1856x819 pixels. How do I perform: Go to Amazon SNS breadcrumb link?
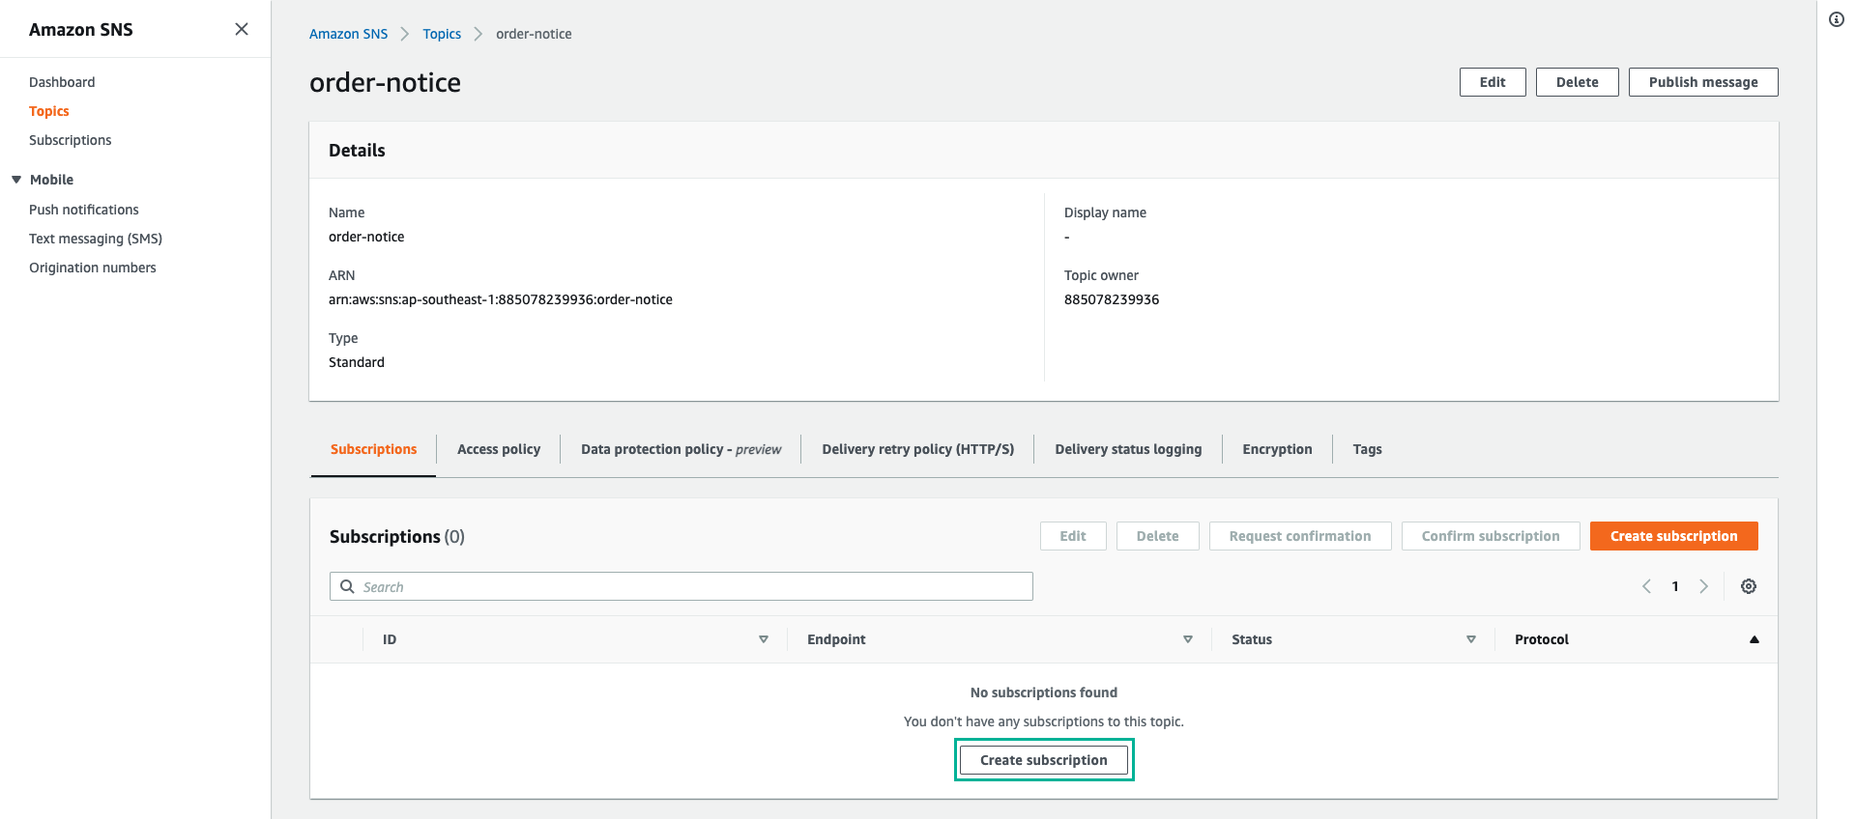click(x=348, y=34)
